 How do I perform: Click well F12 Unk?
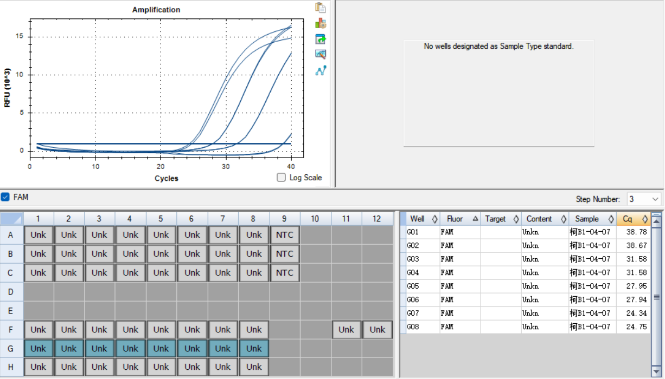click(x=377, y=329)
